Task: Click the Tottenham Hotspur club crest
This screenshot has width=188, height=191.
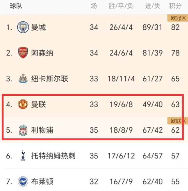Action: (23, 155)
